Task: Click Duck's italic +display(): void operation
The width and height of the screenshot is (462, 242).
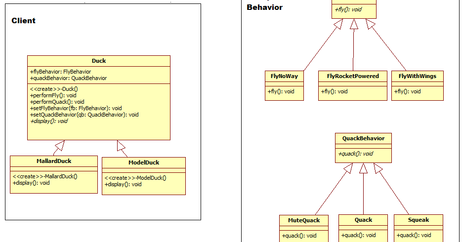Action: click(49, 121)
